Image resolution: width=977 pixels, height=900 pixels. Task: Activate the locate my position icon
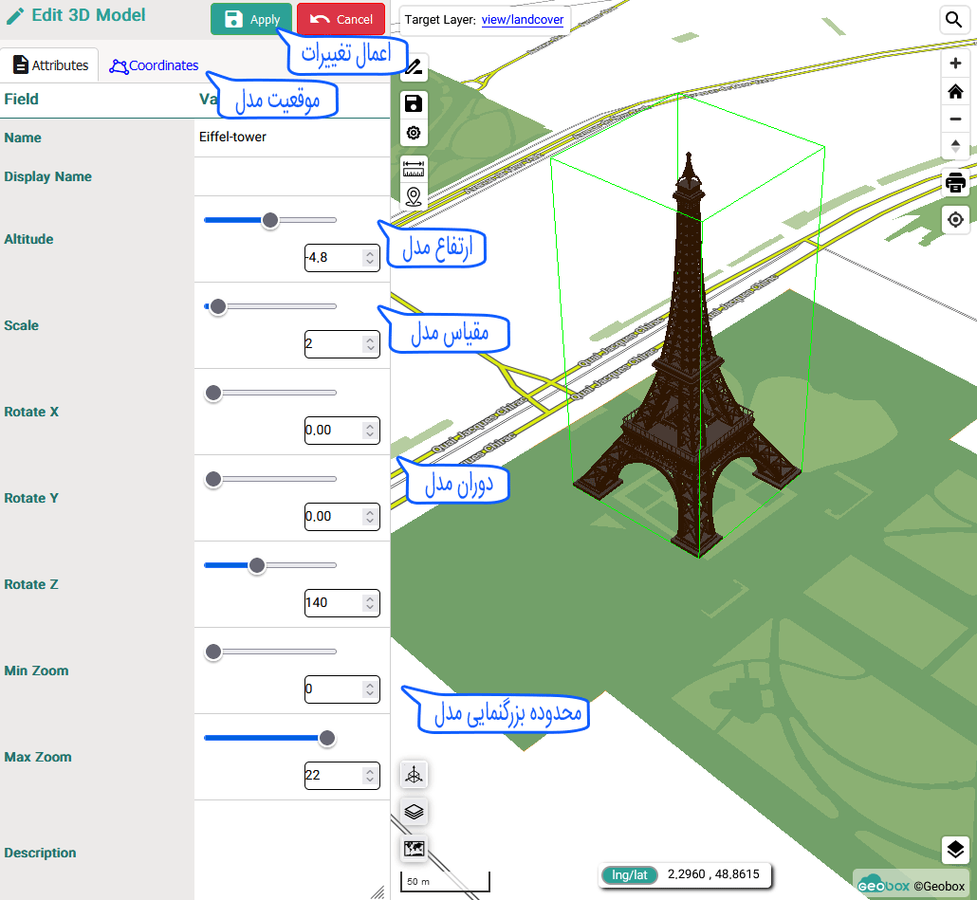955,220
